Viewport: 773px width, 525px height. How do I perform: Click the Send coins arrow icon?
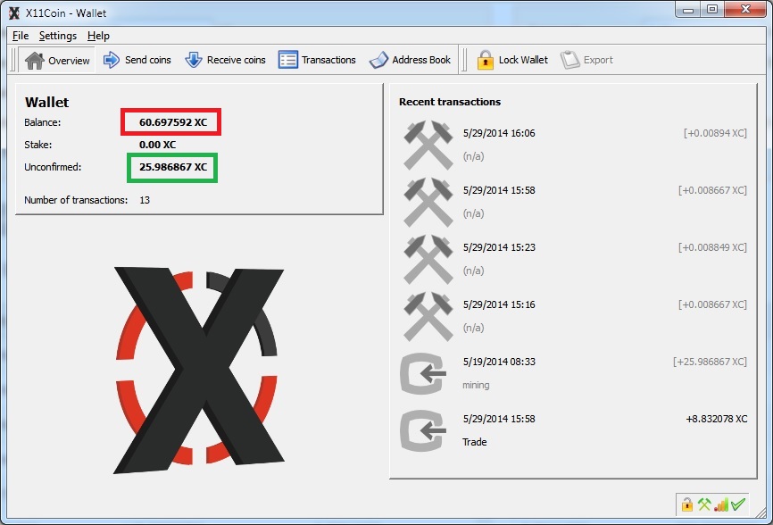[x=112, y=60]
